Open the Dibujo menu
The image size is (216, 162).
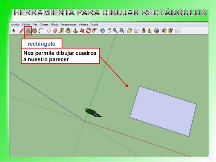tap(55, 24)
